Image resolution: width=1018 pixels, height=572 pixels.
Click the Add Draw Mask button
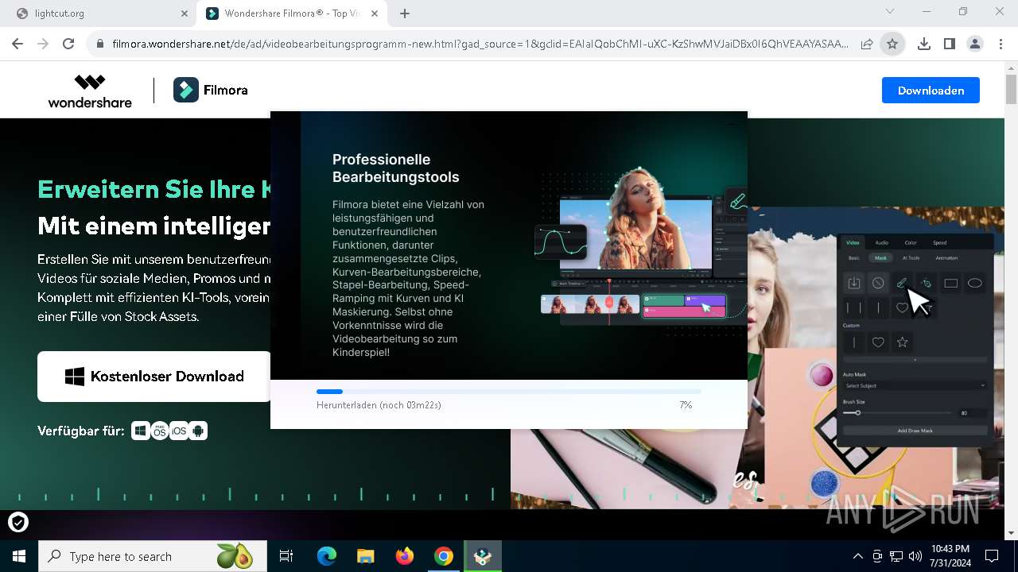pos(915,431)
